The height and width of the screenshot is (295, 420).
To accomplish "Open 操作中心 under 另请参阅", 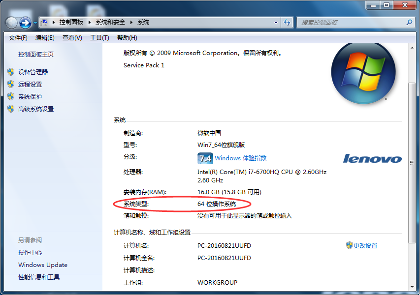I will tap(30, 253).
